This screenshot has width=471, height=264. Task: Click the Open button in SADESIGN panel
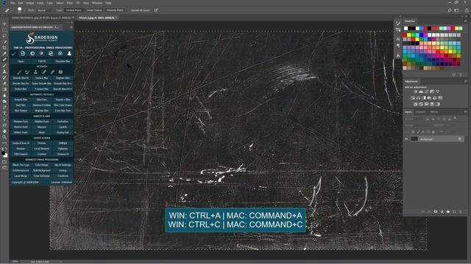point(21,62)
